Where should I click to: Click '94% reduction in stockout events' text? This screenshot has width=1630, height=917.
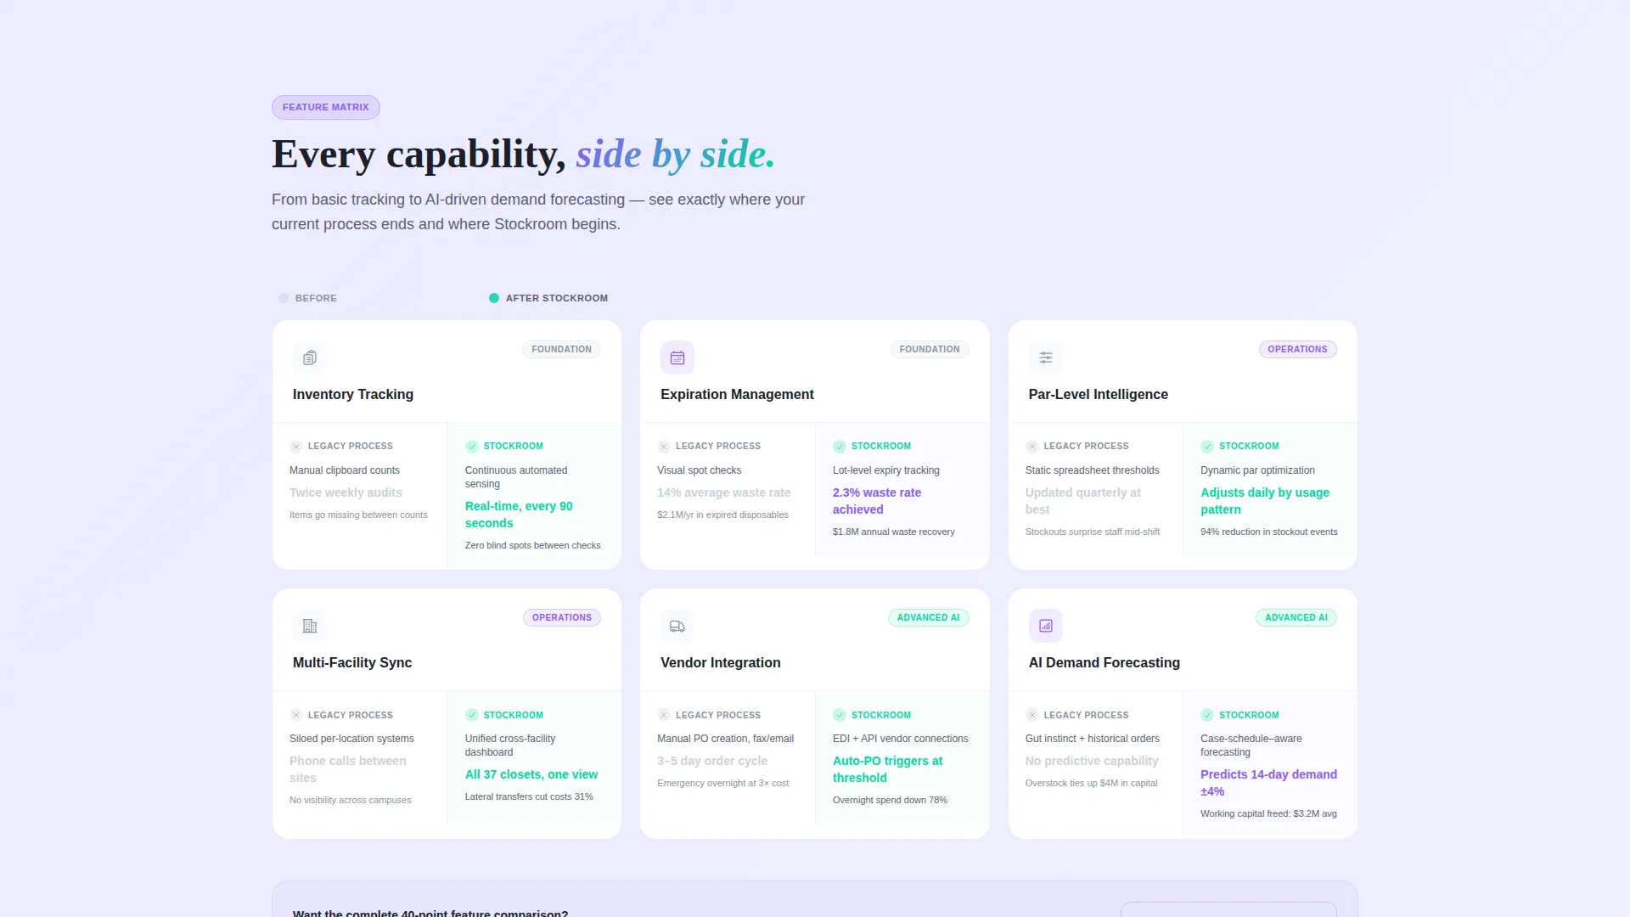(x=1268, y=532)
